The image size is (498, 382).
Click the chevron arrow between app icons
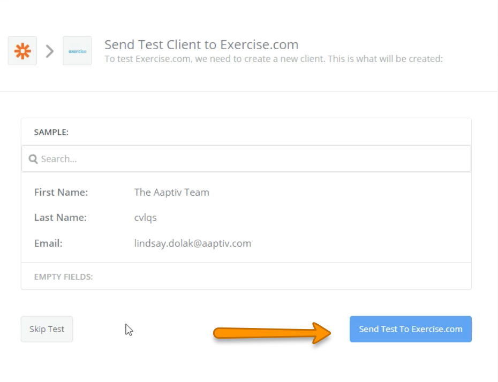coord(50,51)
